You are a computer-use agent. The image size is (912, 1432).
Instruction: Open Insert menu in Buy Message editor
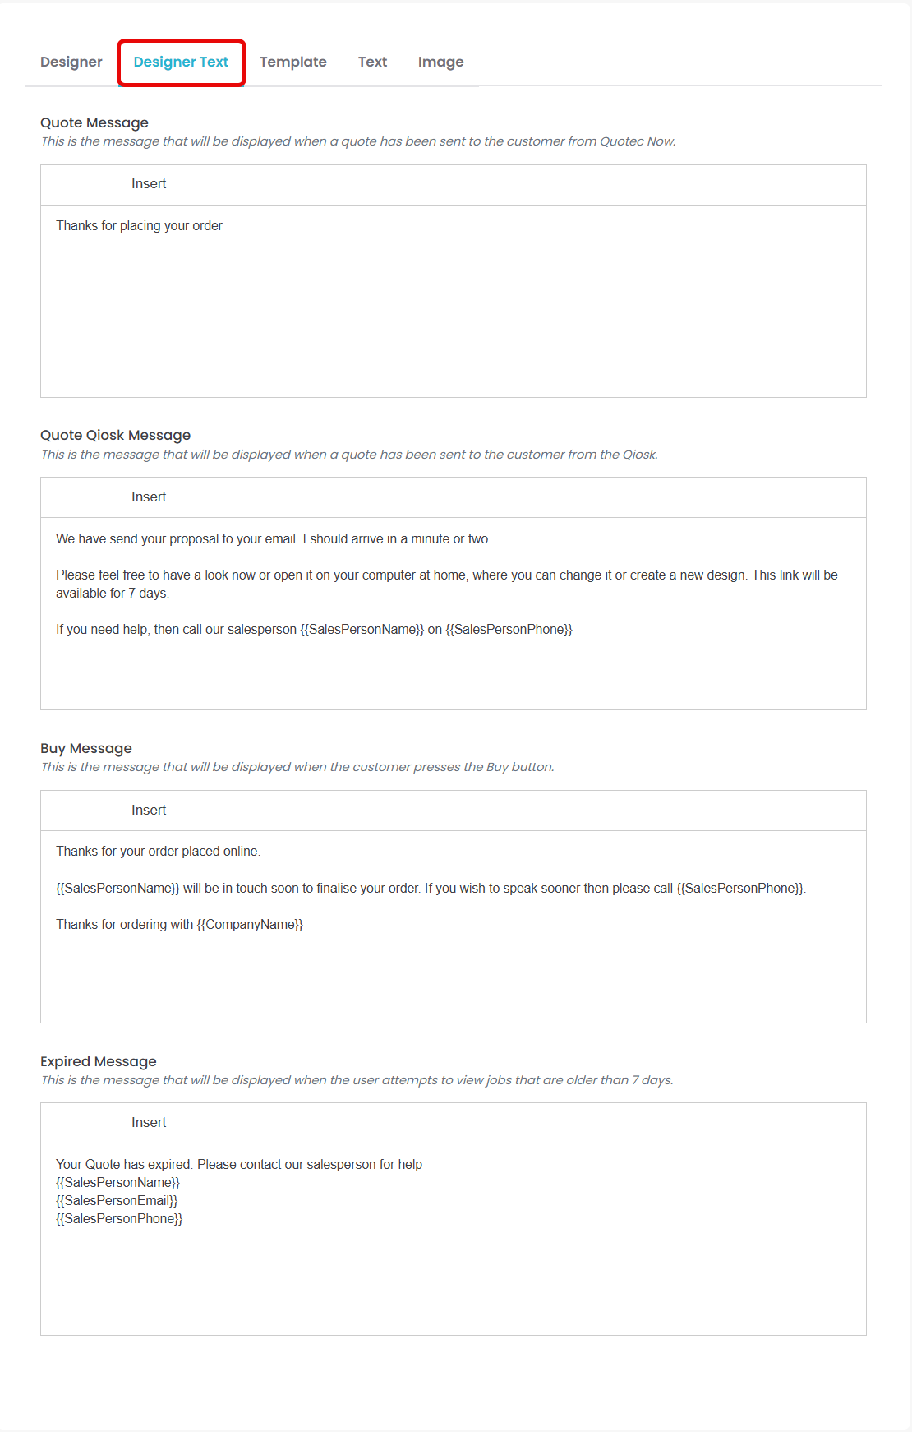pos(149,811)
